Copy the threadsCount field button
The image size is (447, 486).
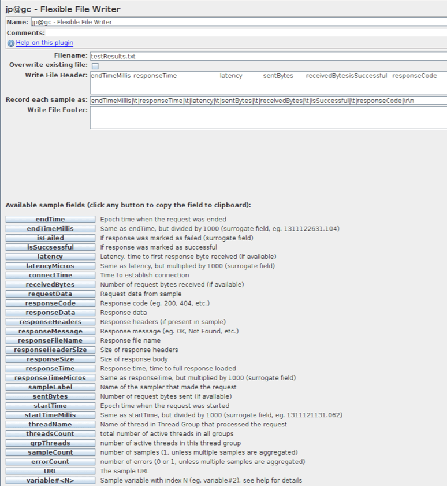click(x=50, y=433)
